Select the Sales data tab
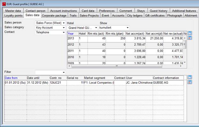Screen dimensions: 199x127 coord(32,15)
